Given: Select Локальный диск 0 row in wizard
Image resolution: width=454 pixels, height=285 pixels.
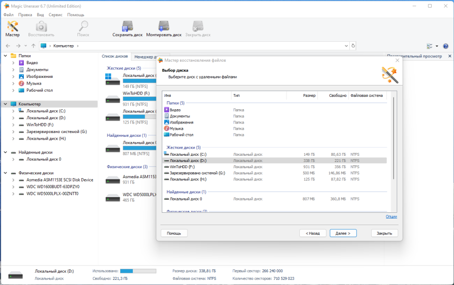Looking at the screenshot, I should pos(275,199).
